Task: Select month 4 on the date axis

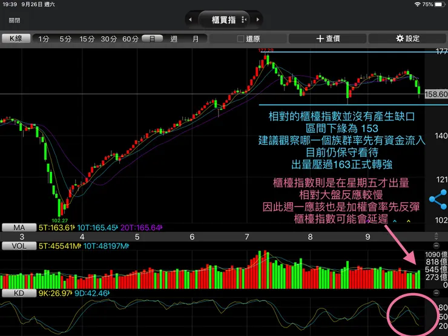Action: click(82, 237)
